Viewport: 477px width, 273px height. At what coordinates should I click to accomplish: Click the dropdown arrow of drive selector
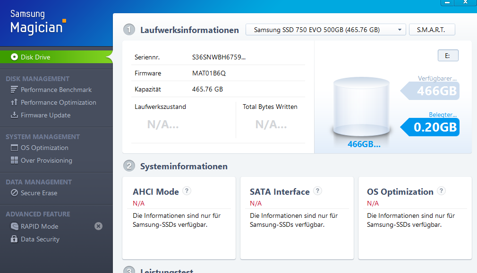[400, 30]
